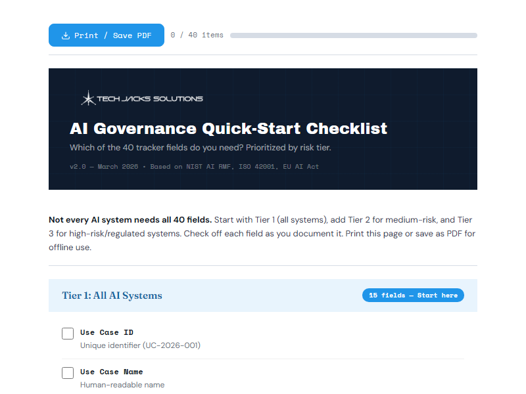
Task: Click the progress bar at the top
Action: pyautogui.click(x=356, y=35)
